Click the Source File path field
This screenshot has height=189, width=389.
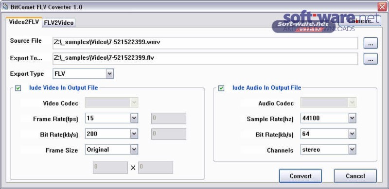(x=205, y=43)
